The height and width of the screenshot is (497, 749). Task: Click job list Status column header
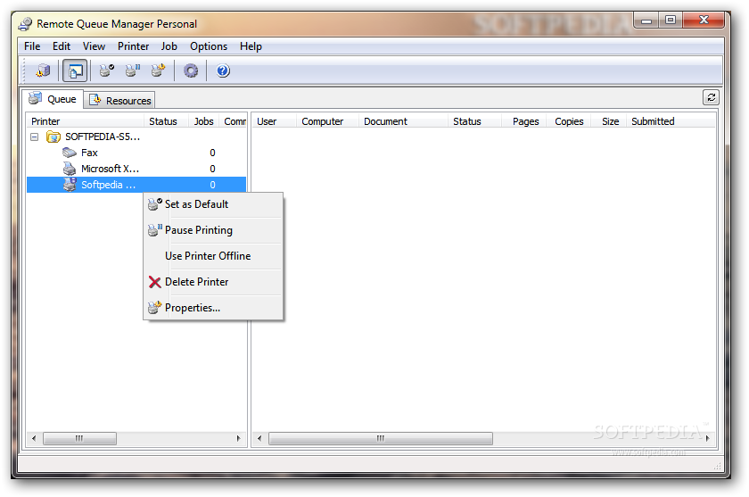pyautogui.click(x=474, y=121)
